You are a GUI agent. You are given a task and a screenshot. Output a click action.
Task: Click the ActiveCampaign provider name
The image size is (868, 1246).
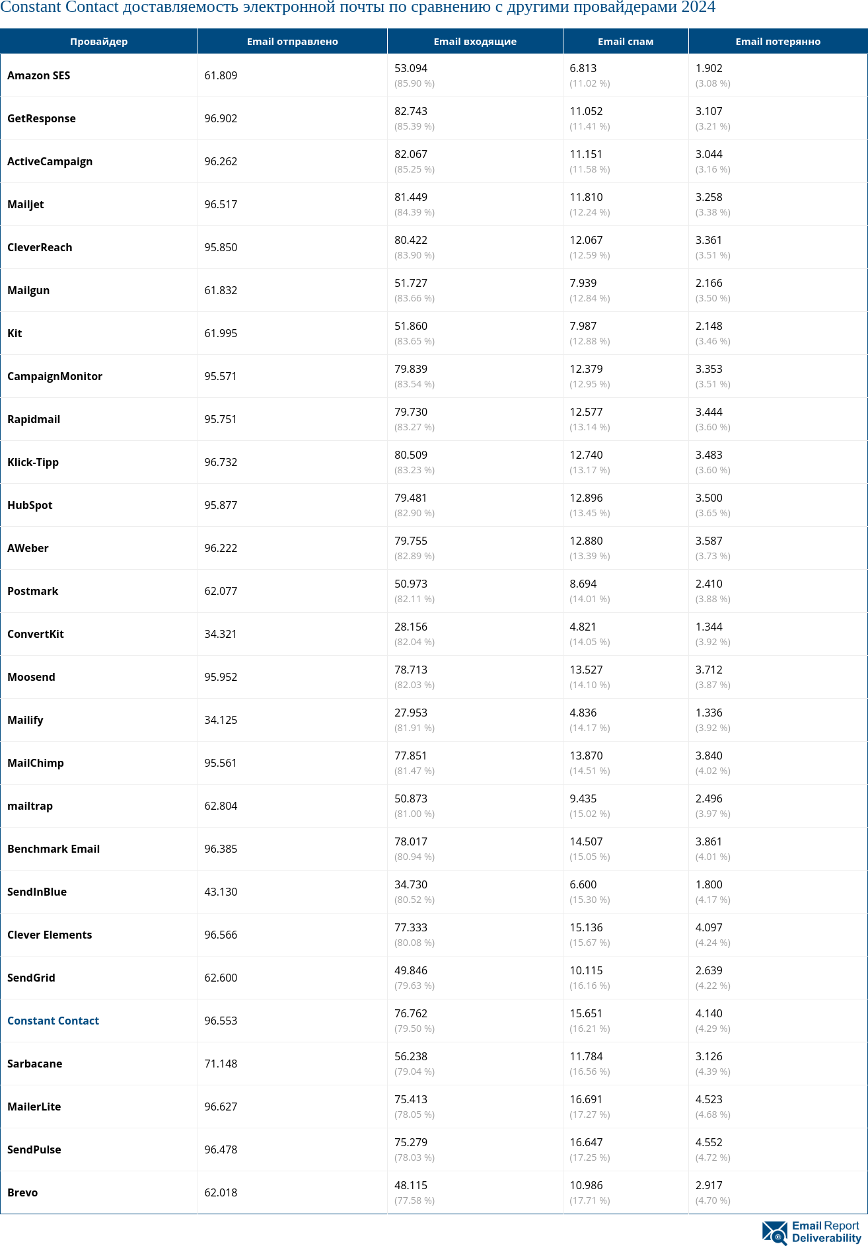click(x=50, y=161)
